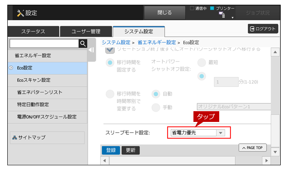Click the PAGE TOP button

(x=253, y=148)
